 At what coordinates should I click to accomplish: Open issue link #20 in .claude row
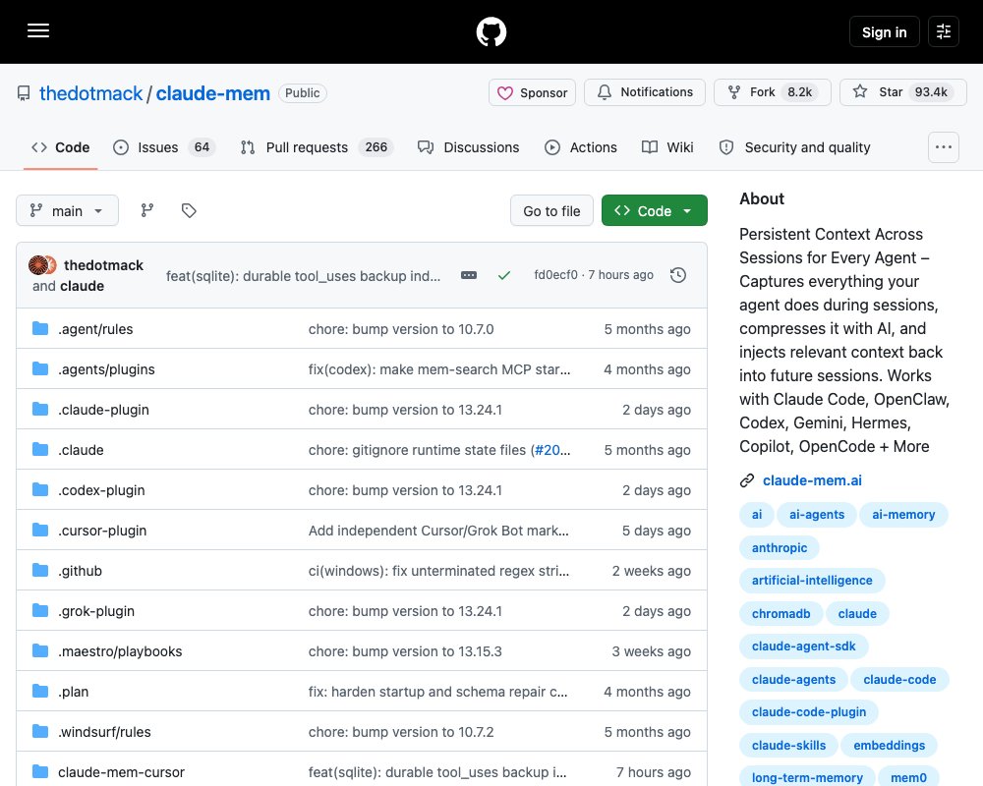coord(552,450)
